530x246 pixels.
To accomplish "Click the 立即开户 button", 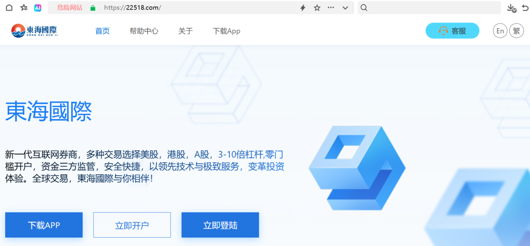I will tap(132, 225).
